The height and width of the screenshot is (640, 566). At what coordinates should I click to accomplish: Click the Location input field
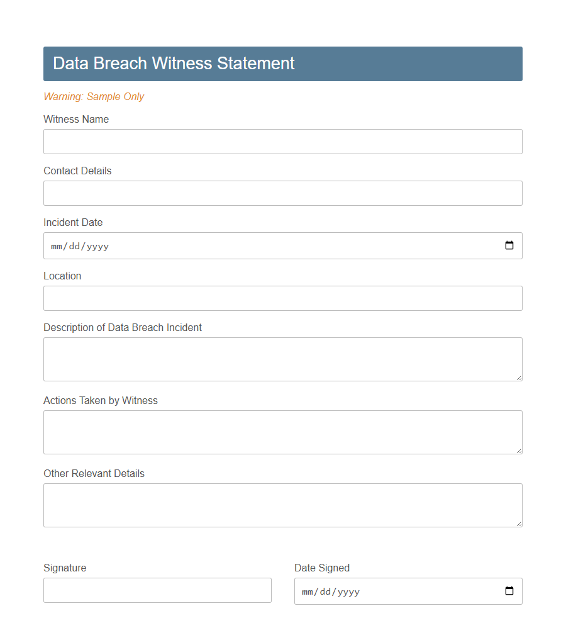(282, 298)
